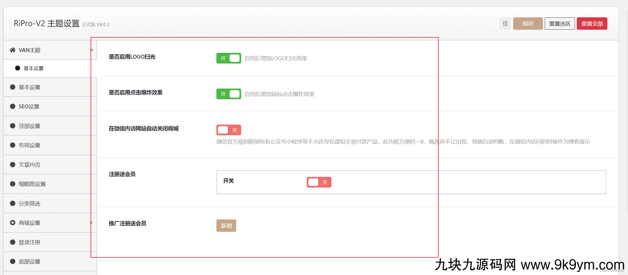
Task: Click the plus circle icon beside 商城设置
Action: [13, 223]
